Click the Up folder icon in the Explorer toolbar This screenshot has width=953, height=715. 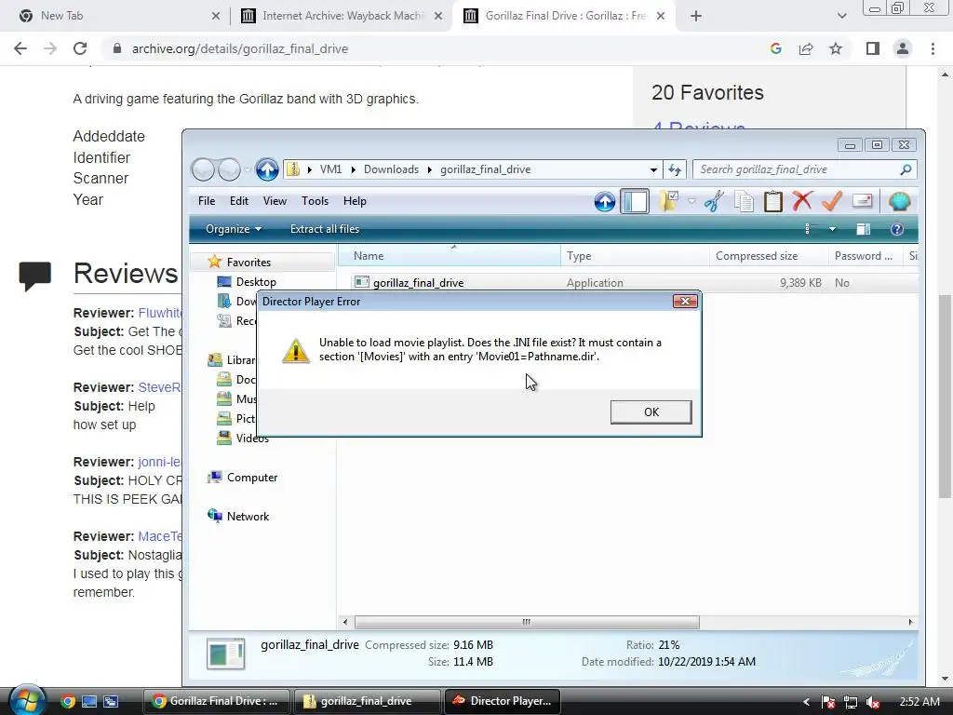click(605, 201)
